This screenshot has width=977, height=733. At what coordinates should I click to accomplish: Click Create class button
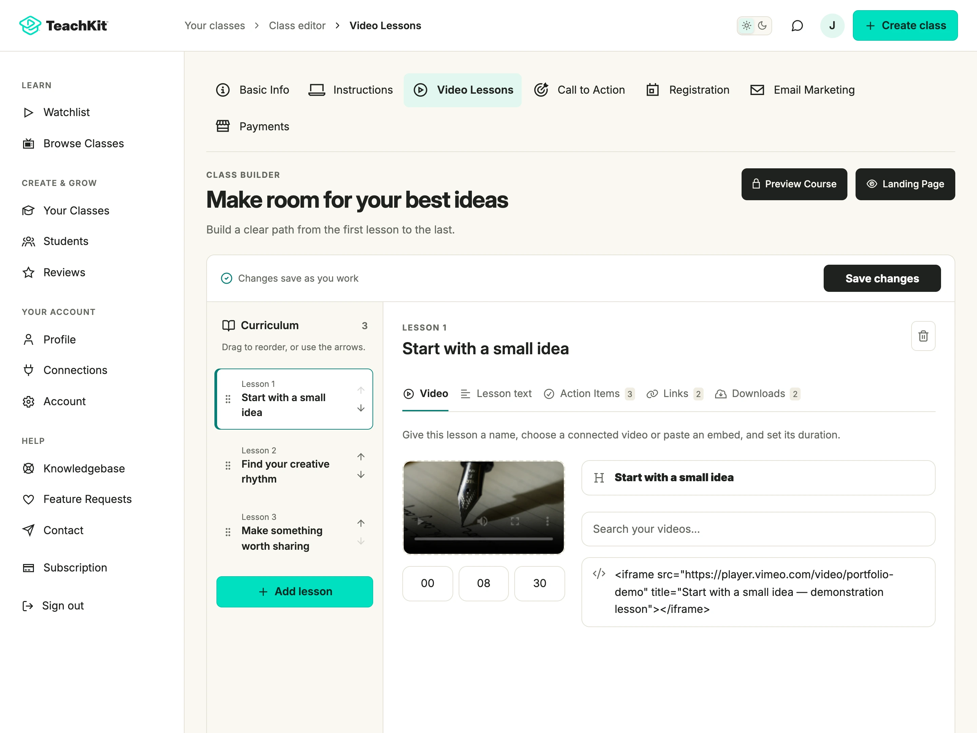click(905, 26)
